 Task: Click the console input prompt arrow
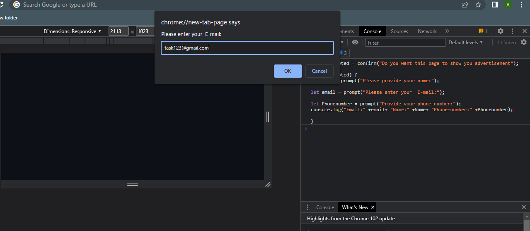[x=306, y=129]
